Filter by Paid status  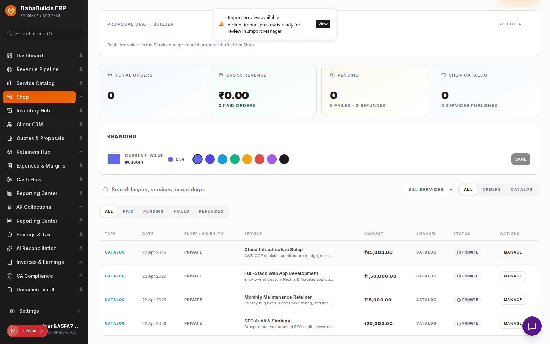pyautogui.click(x=128, y=212)
